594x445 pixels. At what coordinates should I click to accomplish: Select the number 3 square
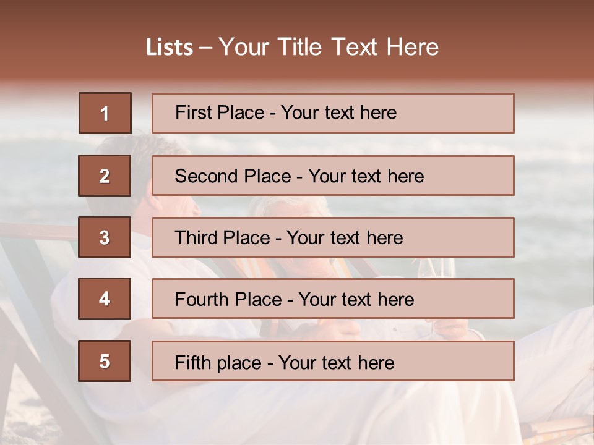click(105, 237)
